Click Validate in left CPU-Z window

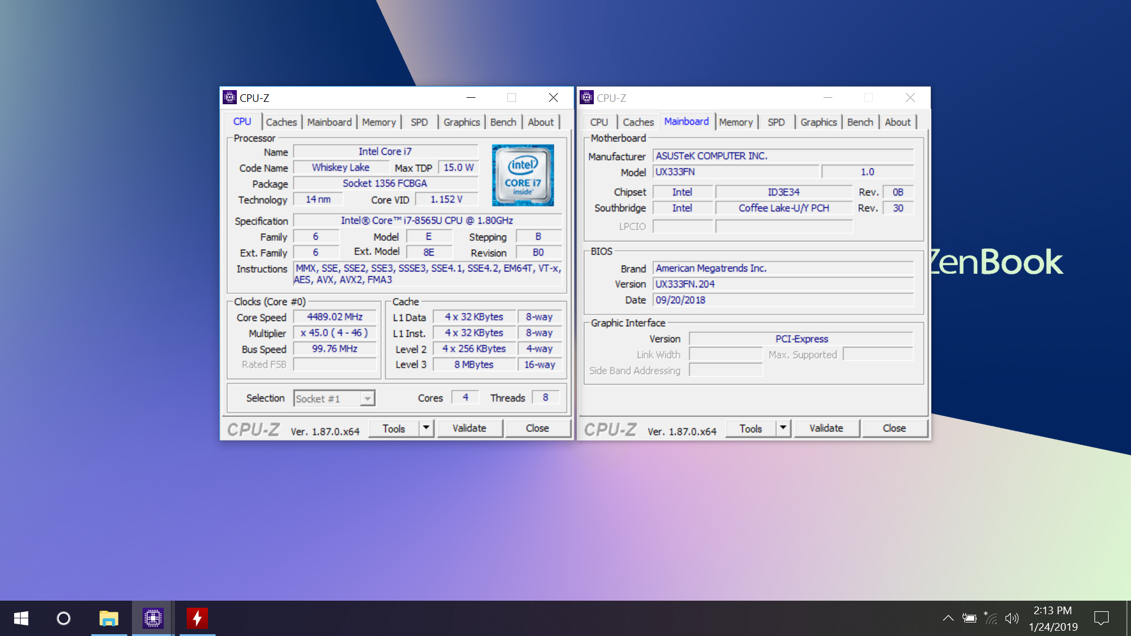click(469, 429)
